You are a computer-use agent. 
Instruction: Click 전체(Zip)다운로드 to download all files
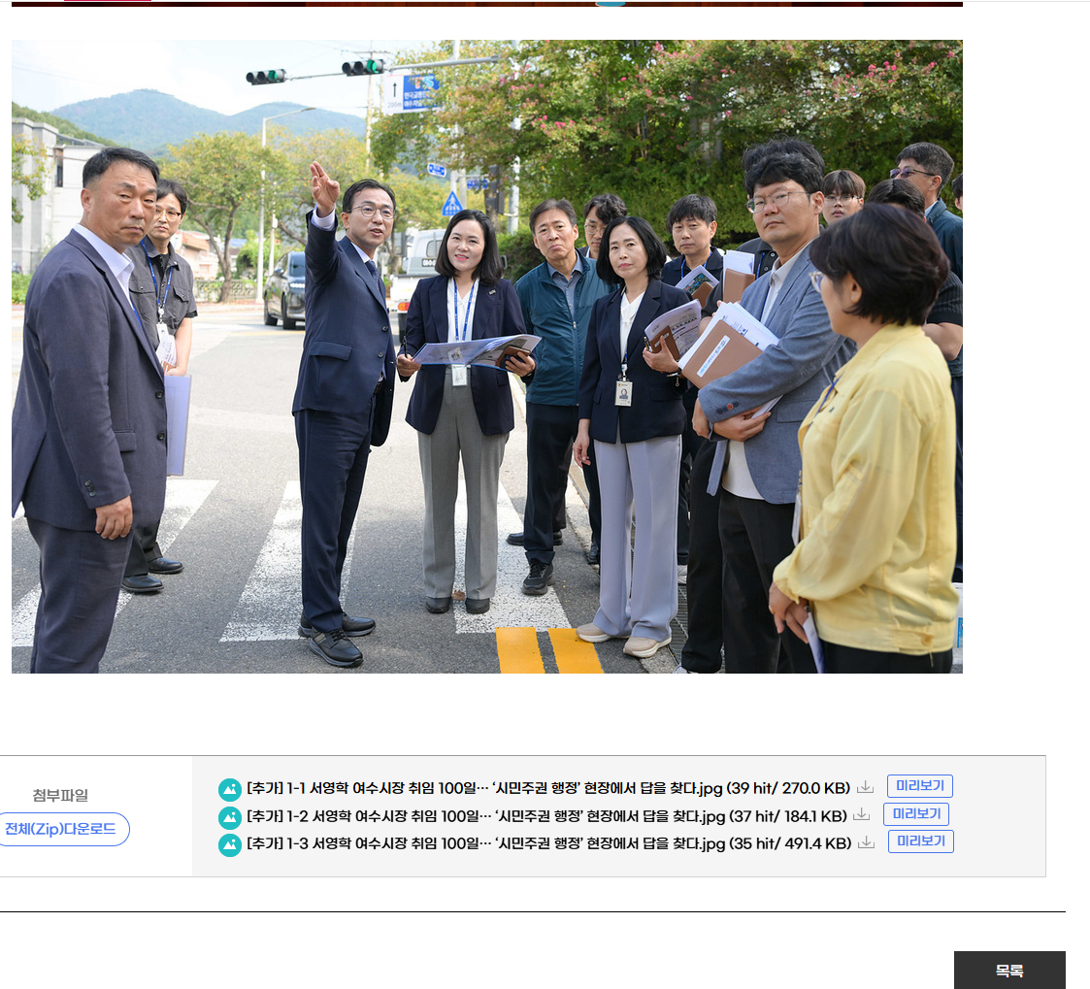click(x=61, y=829)
